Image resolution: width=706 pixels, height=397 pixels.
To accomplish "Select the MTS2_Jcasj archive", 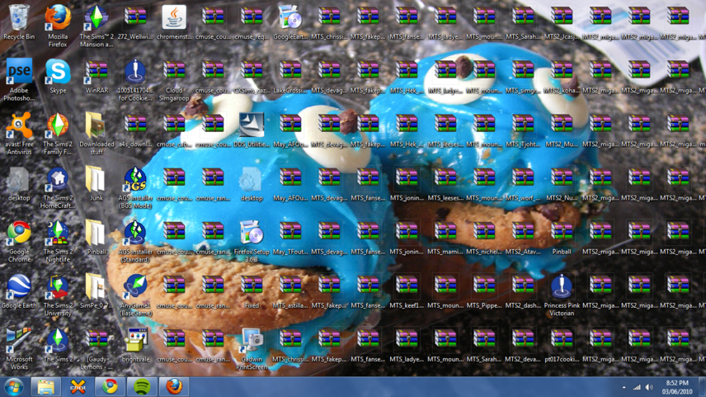I will click(x=561, y=22).
